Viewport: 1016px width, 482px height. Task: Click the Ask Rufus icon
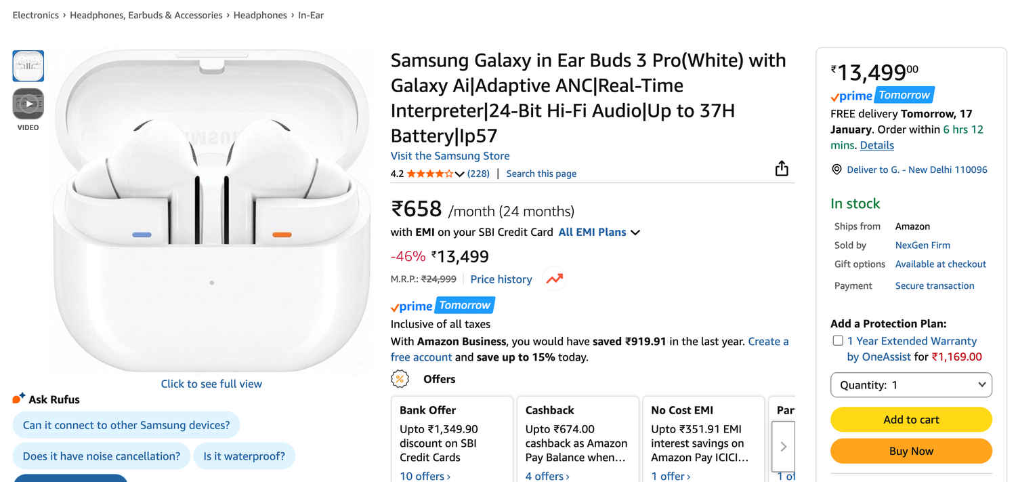pyautogui.click(x=18, y=399)
